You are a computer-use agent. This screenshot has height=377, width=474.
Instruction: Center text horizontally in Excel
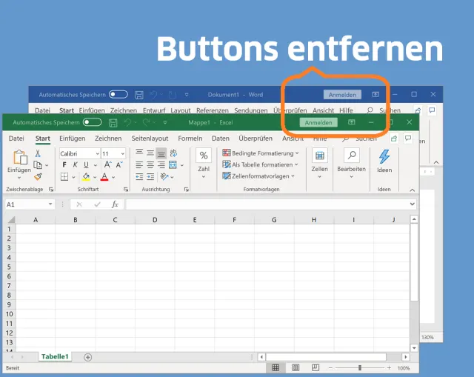(x=150, y=164)
